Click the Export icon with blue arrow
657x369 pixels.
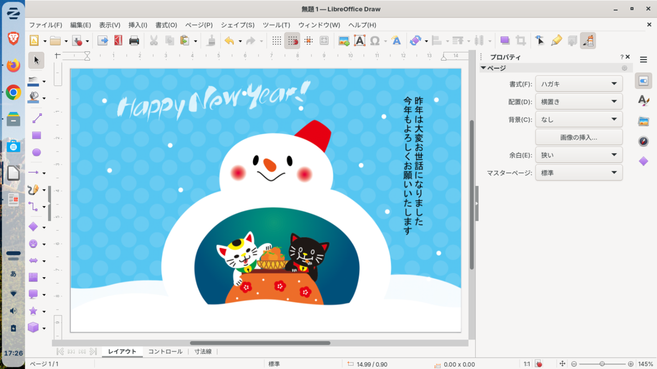(x=102, y=40)
